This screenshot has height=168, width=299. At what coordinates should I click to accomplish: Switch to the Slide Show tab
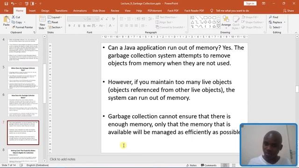(x=99, y=11)
